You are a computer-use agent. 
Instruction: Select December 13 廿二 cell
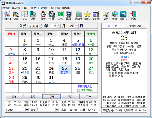(x=91, y=51)
